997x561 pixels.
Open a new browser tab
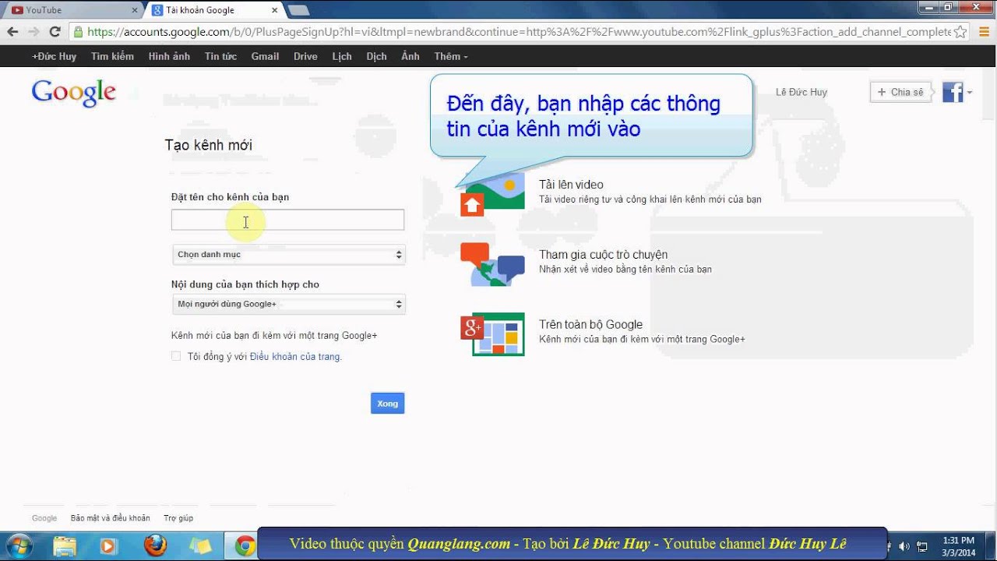tap(298, 10)
